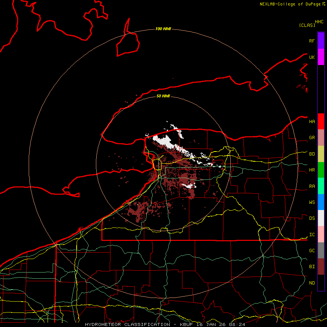
Task: Select the BD yellow legend swatch
Action: point(321,154)
